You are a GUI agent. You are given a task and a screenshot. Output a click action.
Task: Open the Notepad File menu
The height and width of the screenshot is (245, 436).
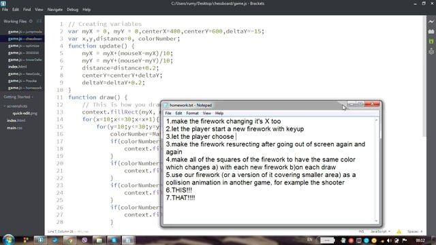[x=168, y=114]
